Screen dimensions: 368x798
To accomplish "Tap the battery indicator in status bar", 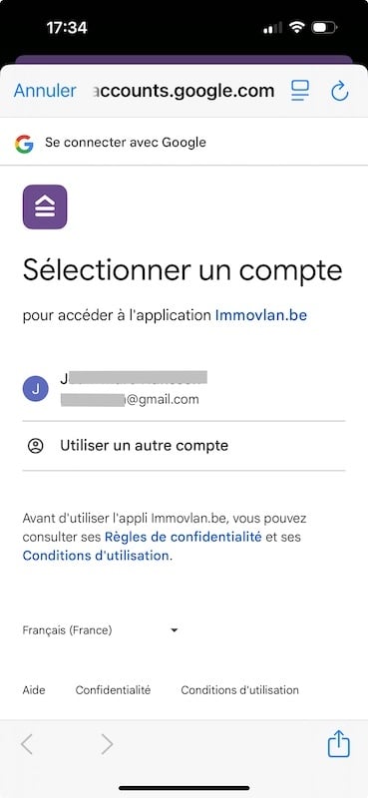I will [x=325, y=28].
